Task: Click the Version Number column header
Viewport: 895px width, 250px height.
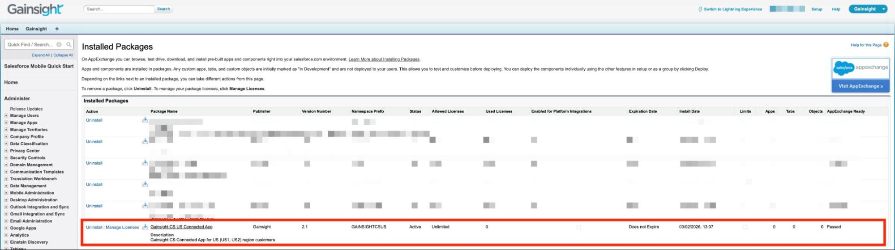Action: point(317,111)
